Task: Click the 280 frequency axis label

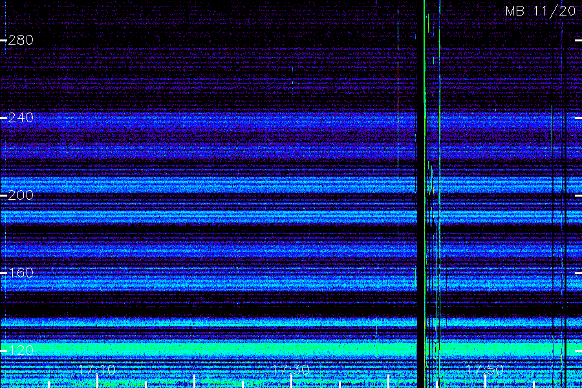Action: [x=21, y=40]
